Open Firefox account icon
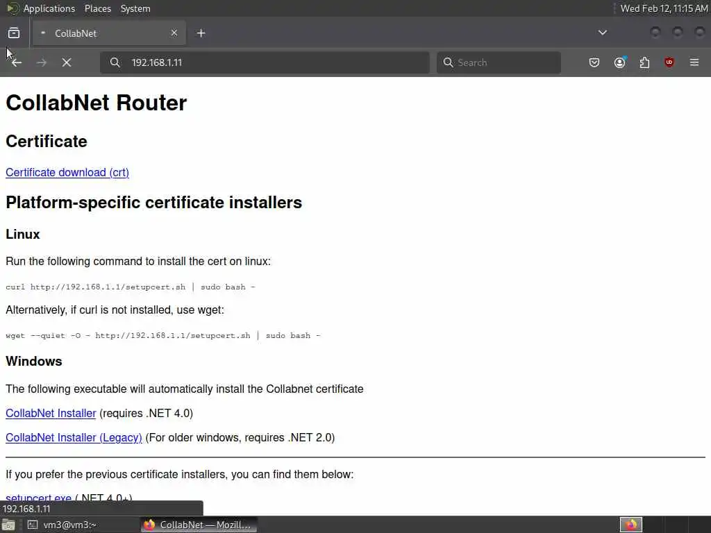 click(x=619, y=62)
